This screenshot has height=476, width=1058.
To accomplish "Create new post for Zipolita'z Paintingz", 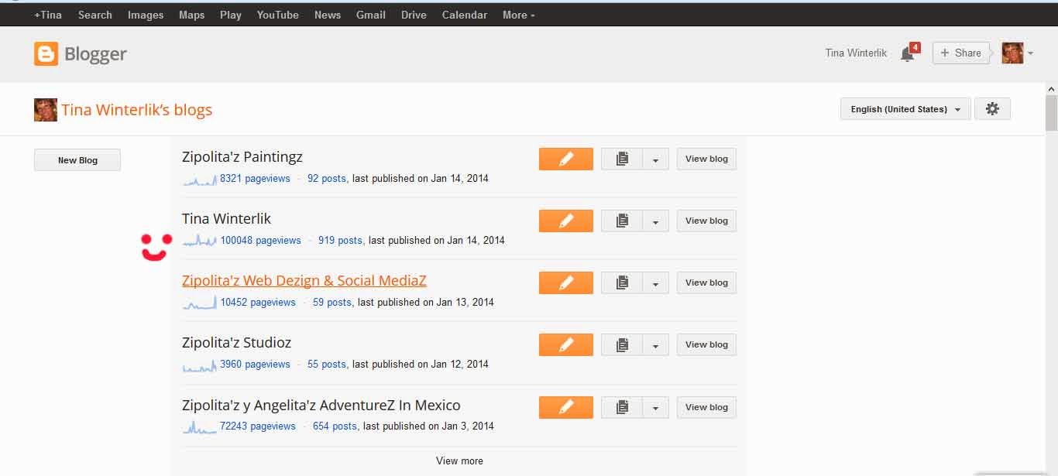I will (566, 159).
